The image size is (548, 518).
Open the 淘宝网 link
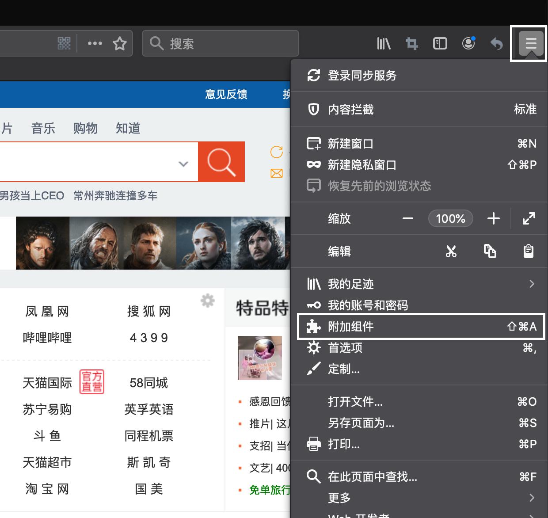point(46,489)
